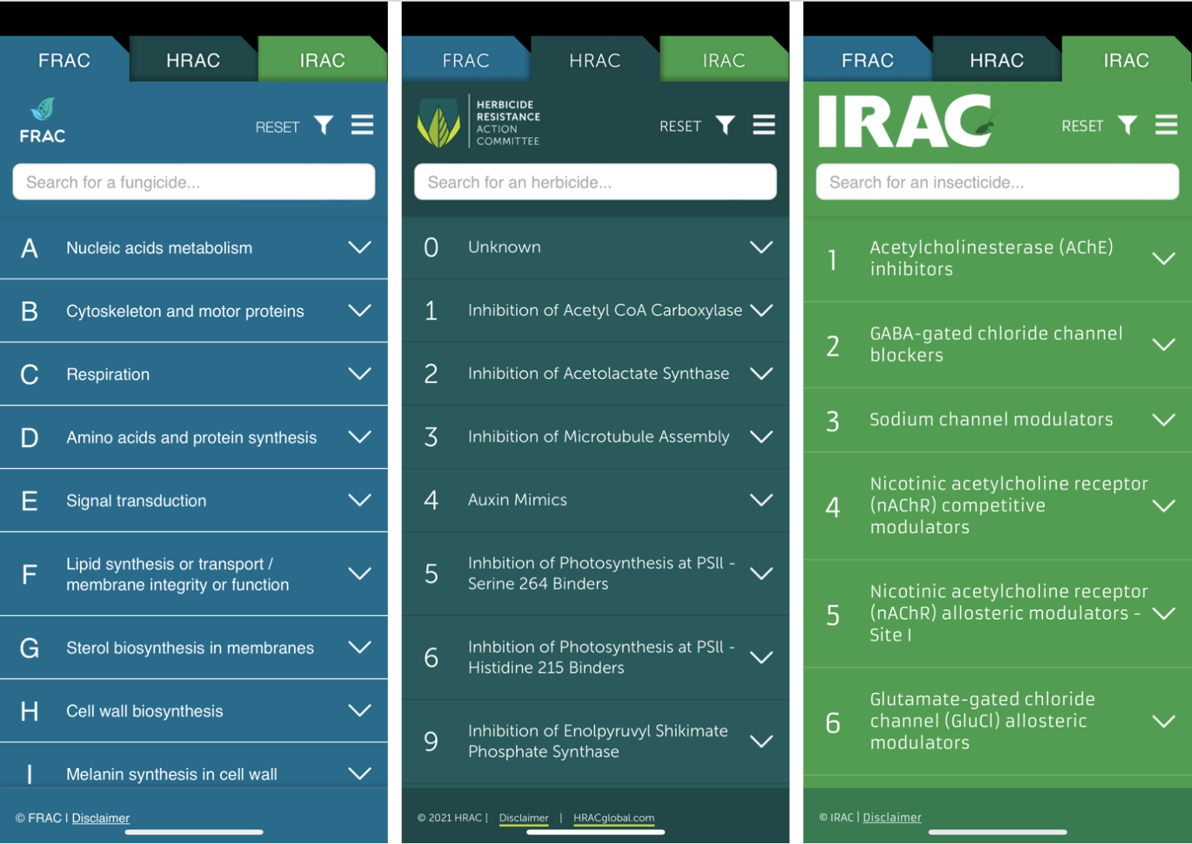This screenshot has height=844, width=1192.
Task: Open the filter funnel on the insecticide panel
Action: [x=1127, y=125]
